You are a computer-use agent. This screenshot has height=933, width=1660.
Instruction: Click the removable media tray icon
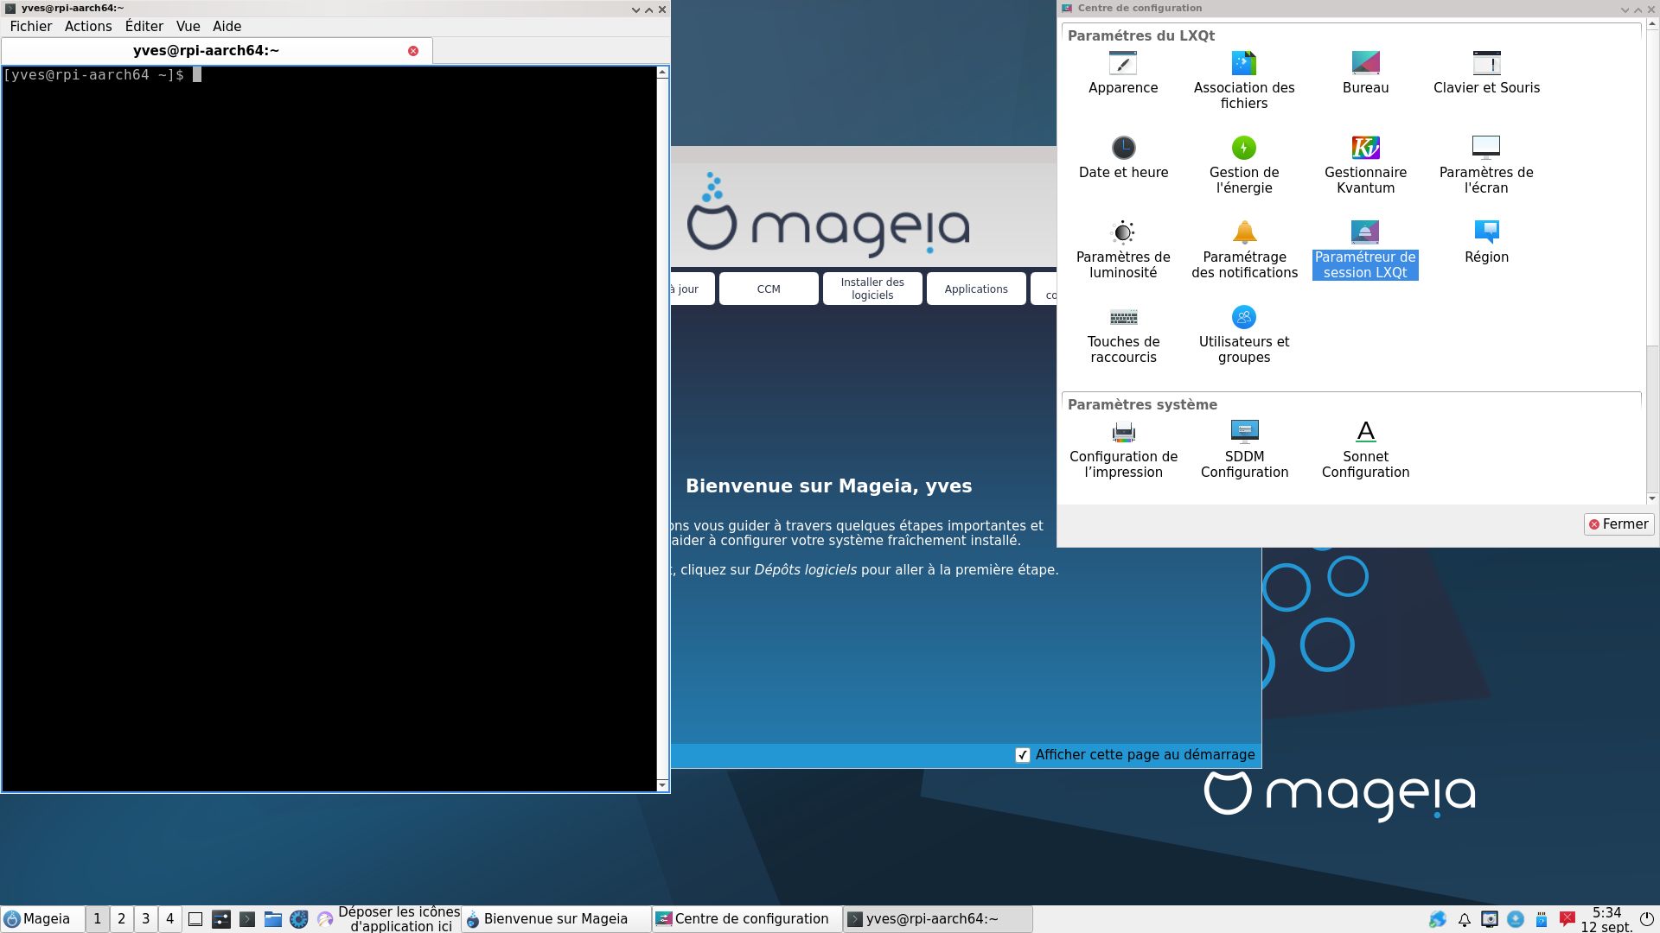pos(1542,919)
